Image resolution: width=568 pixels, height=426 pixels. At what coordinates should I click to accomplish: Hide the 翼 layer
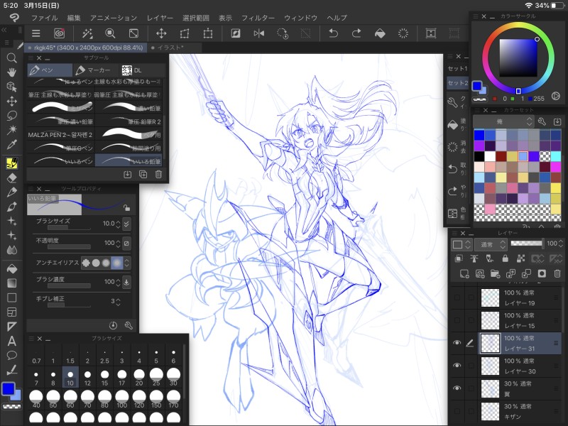(x=457, y=388)
